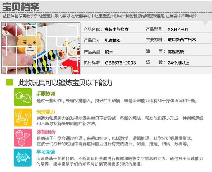Select the 学习阅读 heading
The image size is (212, 172).
click(x=46, y=152)
